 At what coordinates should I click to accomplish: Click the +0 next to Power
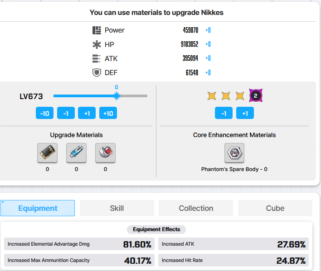(x=208, y=30)
